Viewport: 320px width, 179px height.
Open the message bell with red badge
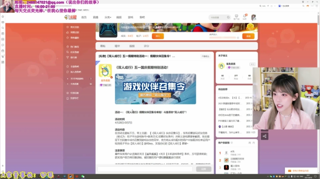[x=245, y=17]
